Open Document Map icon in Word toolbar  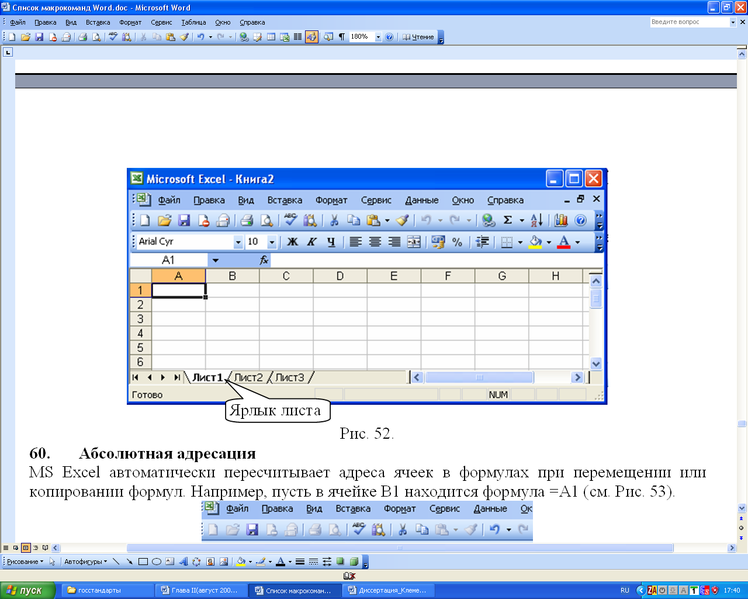pyautogui.click(x=328, y=37)
